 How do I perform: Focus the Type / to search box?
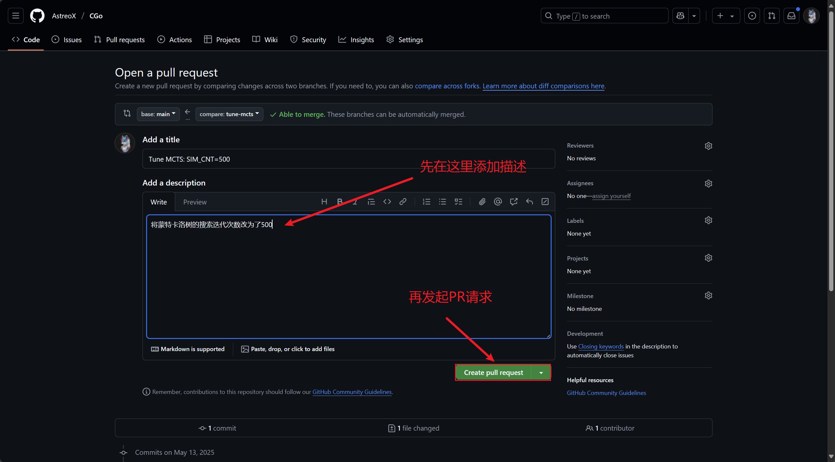coord(604,16)
